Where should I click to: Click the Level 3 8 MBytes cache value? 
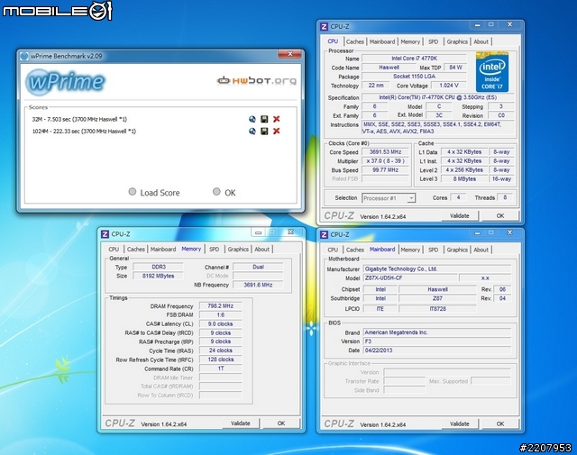(x=464, y=179)
